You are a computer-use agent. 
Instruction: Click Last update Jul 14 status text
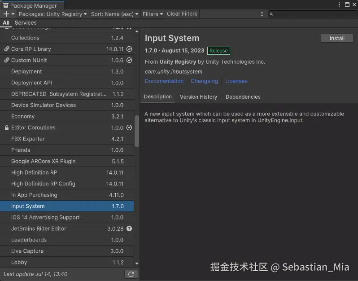tap(35, 274)
